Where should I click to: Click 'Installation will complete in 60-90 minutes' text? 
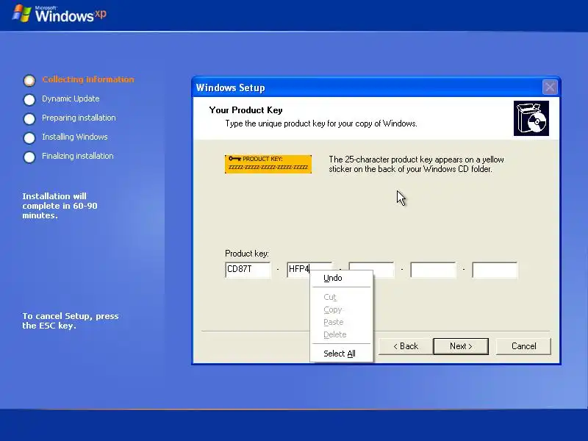pyautogui.click(x=60, y=206)
